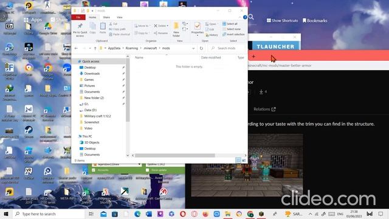This screenshot has height=219, width=389.
Task: Open the File ribbon tab
Action: click(78, 17)
